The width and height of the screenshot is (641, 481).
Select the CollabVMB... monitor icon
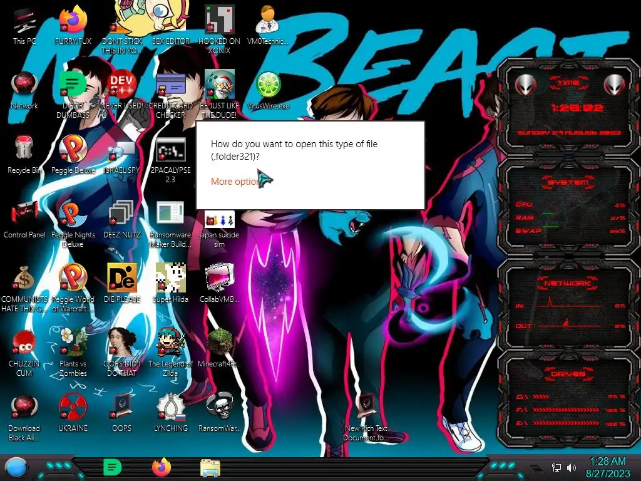(x=219, y=284)
